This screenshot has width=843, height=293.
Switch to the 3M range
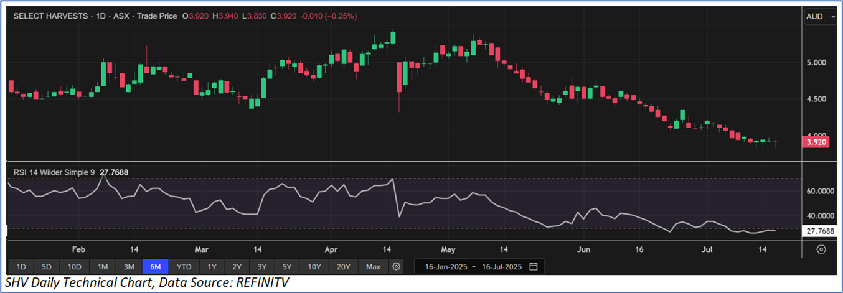[129, 267]
